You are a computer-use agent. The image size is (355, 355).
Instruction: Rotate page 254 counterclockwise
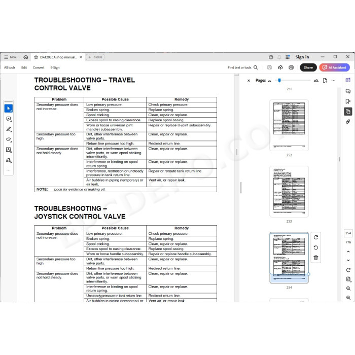[316, 247]
